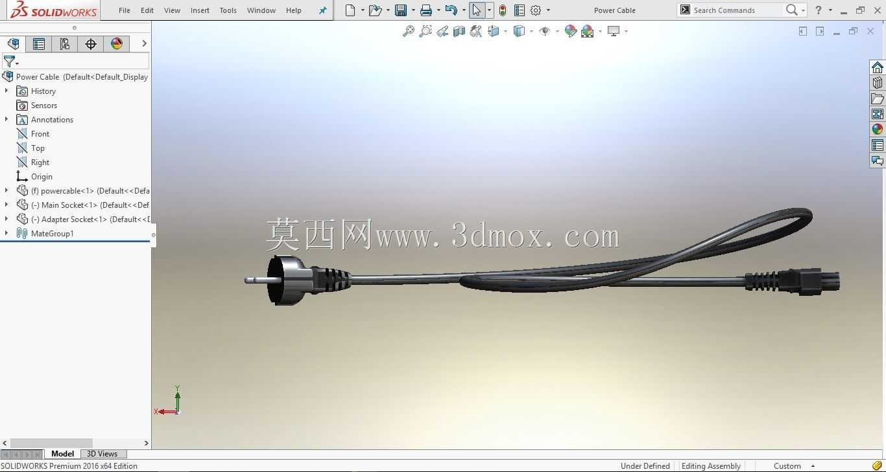Click Zoom to Area icon
This screenshot has width=886, height=472.
coord(425,31)
